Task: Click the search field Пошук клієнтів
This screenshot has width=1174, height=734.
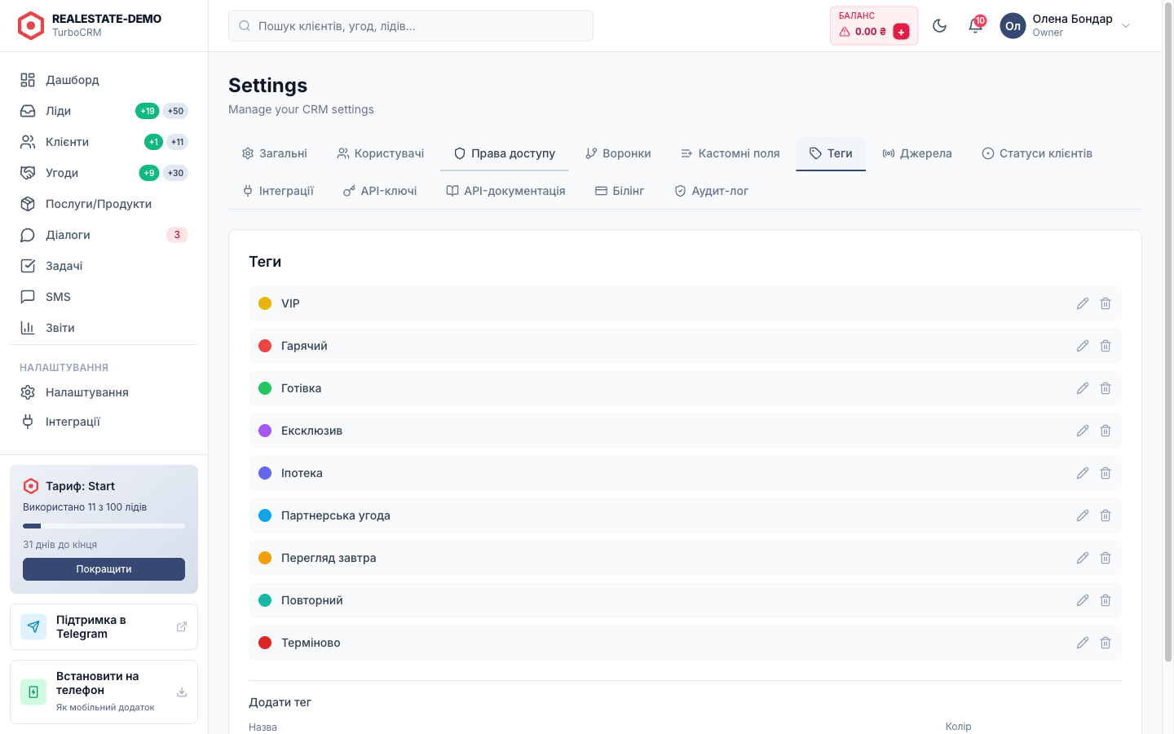Action: click(x=411, y=26)
